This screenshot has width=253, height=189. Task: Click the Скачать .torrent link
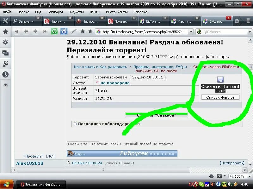220,86
